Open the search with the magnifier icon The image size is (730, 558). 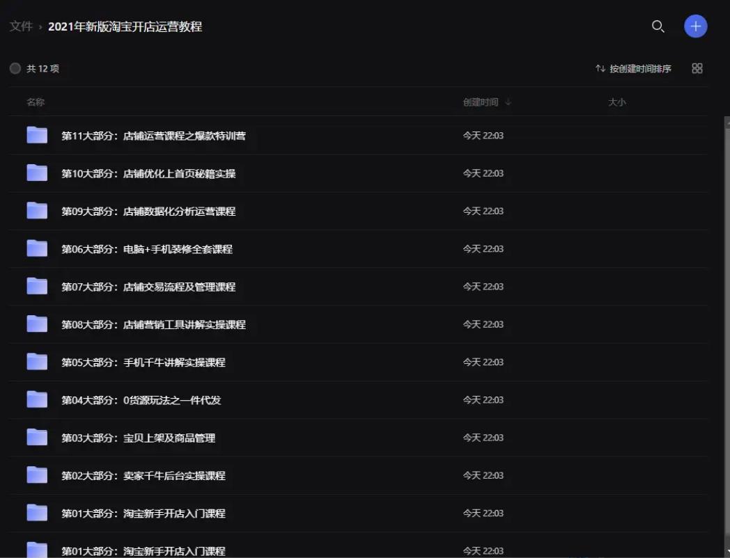(658, 26)
